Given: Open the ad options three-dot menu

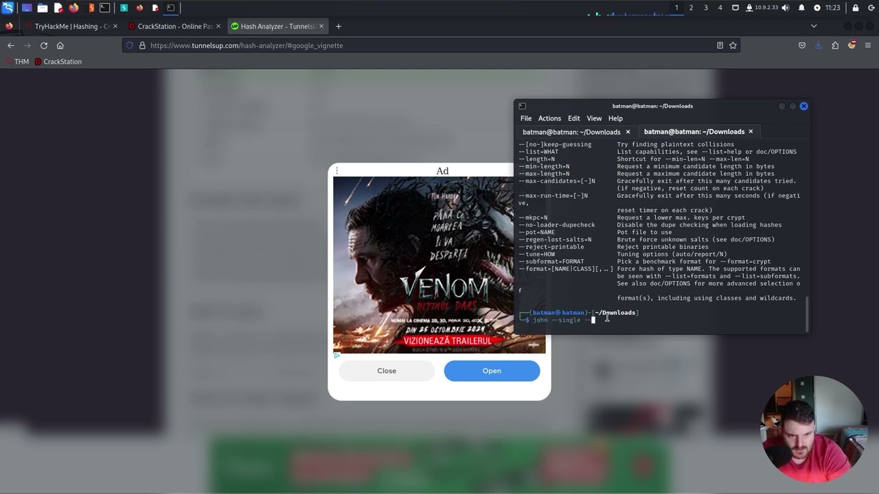Looking at the screenshot, I should (x=336, y=171).
